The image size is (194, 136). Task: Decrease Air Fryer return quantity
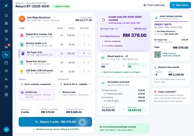pos(80,53)
